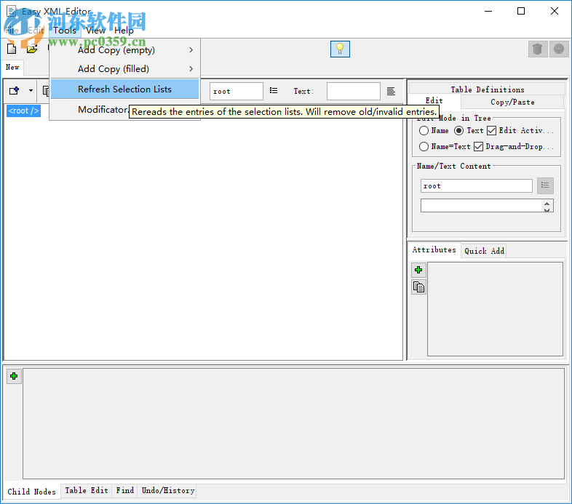The image size is (572, 504).
Task: Switch to the Quick Add tab
Action: click(x=484, y=251)
